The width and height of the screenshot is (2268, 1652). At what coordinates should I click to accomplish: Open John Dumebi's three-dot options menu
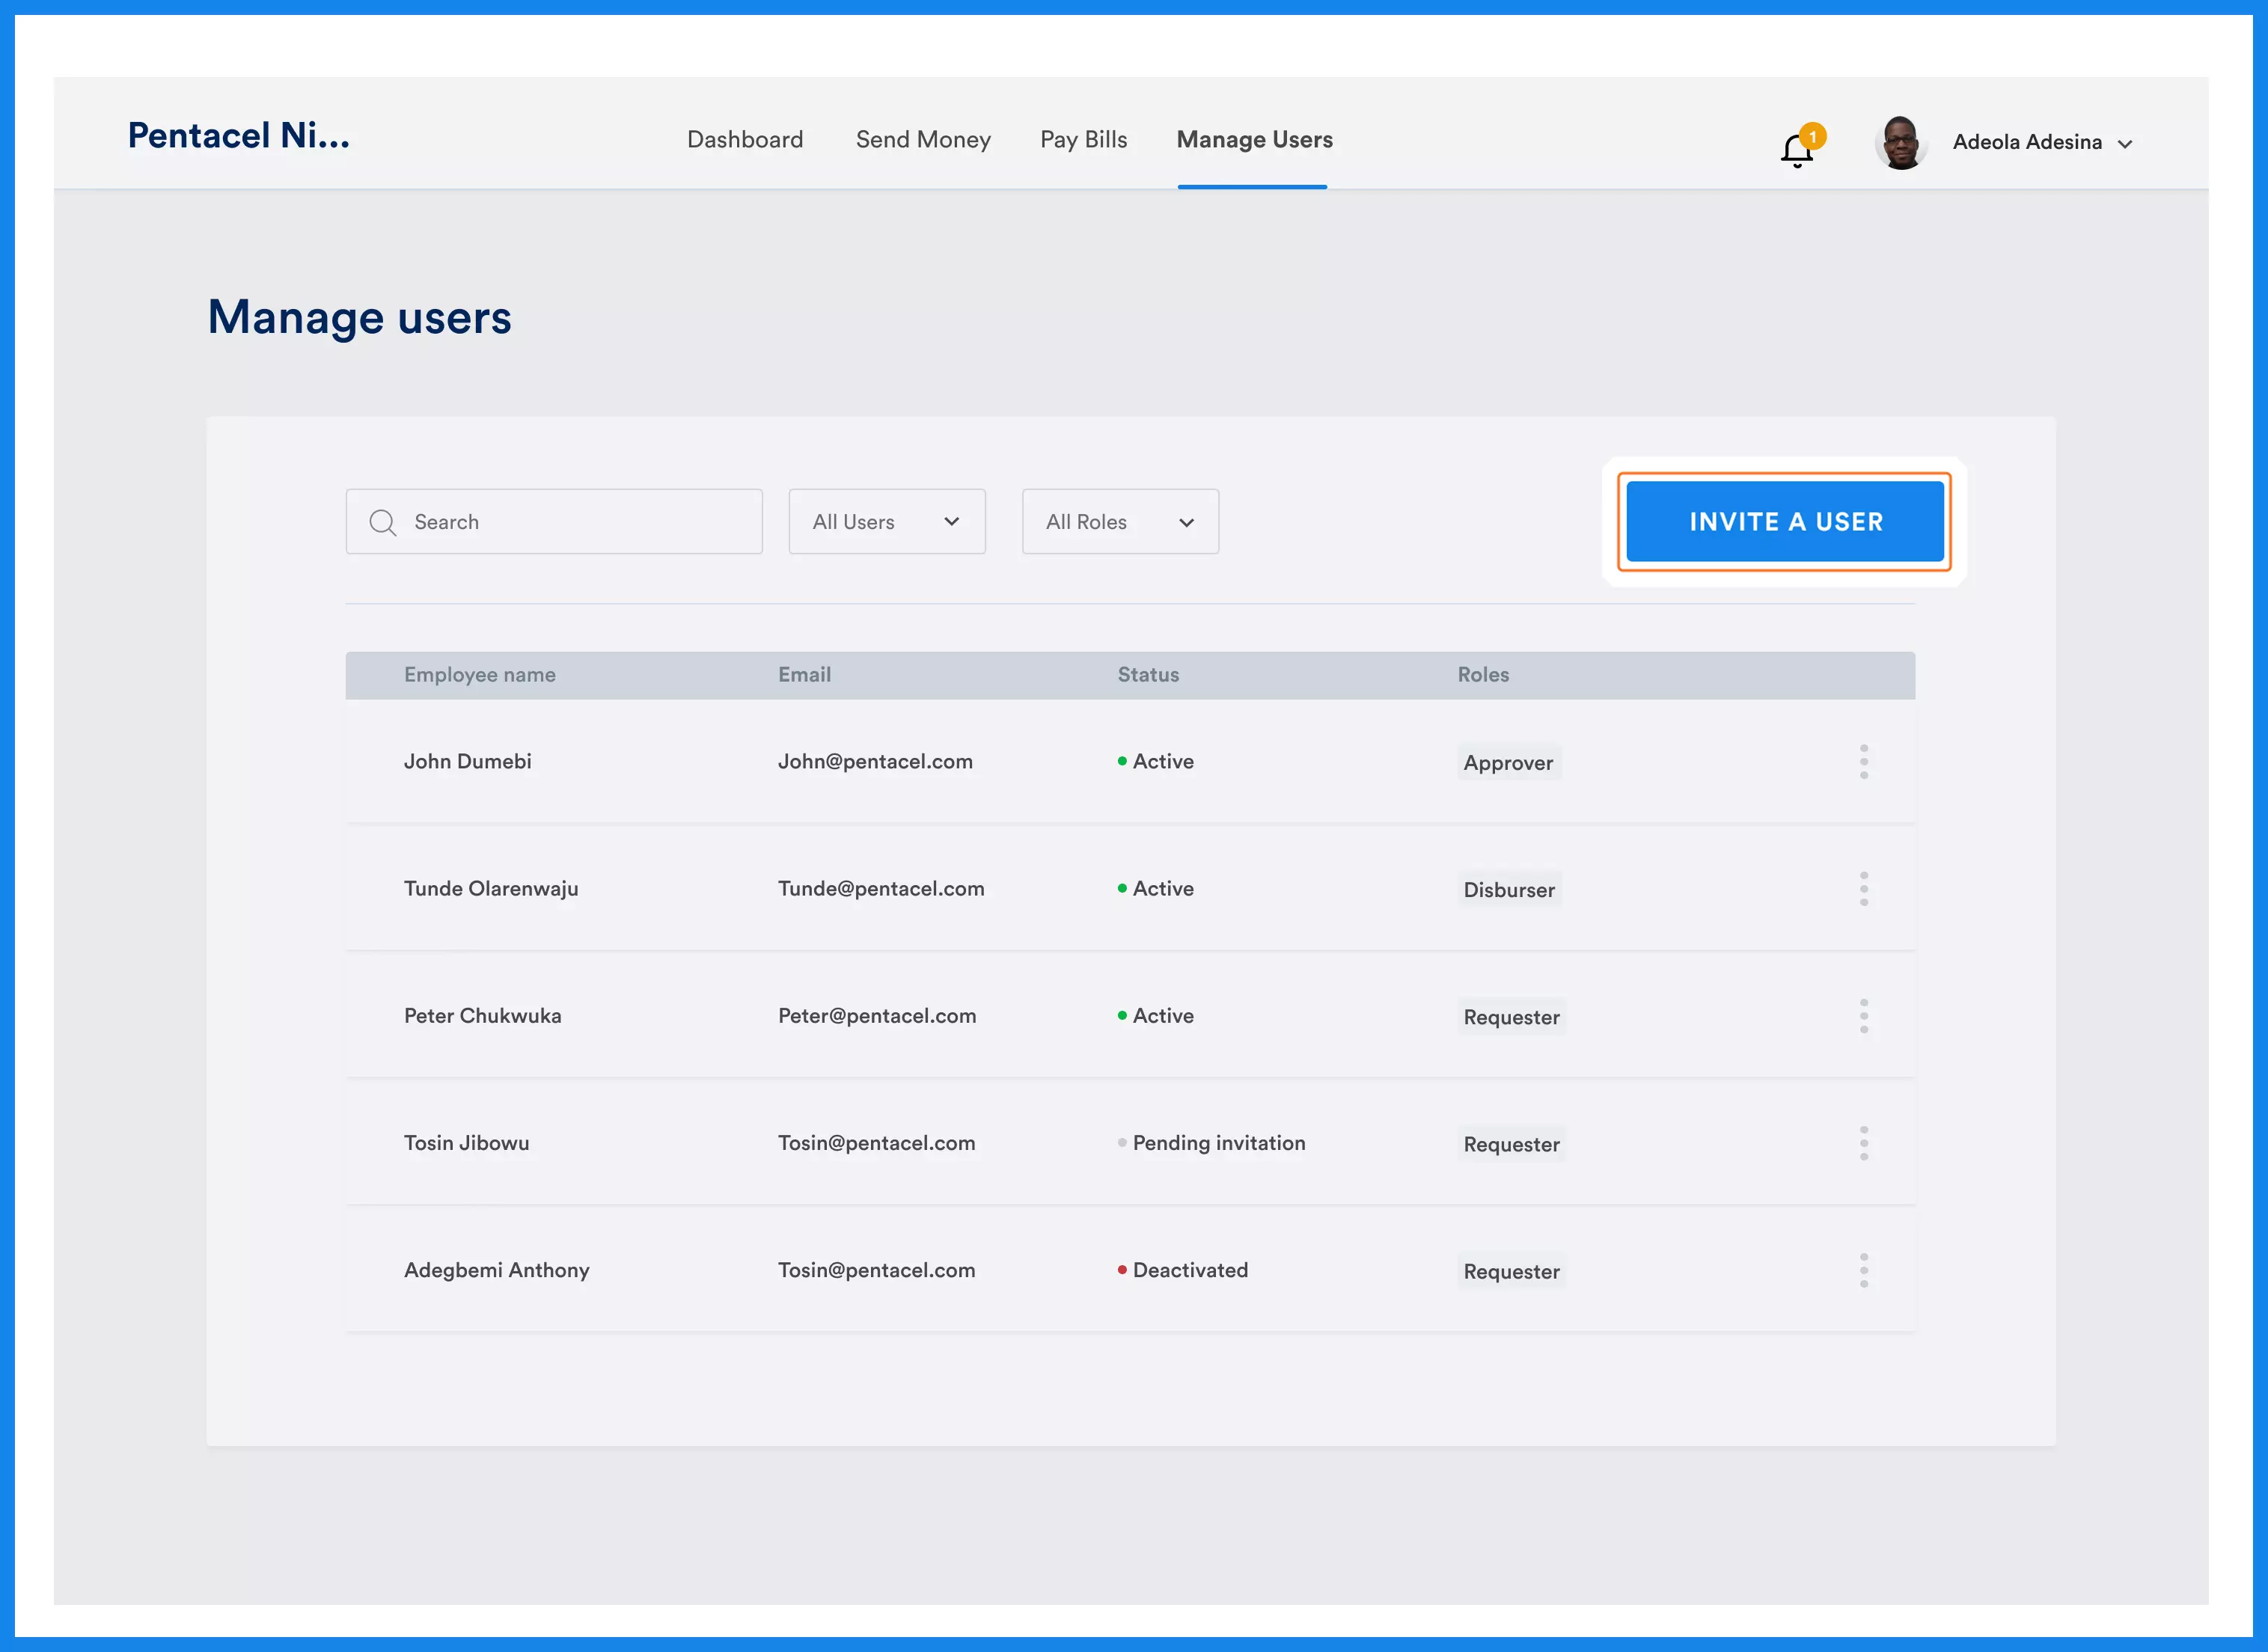[x=1864, y=762]
